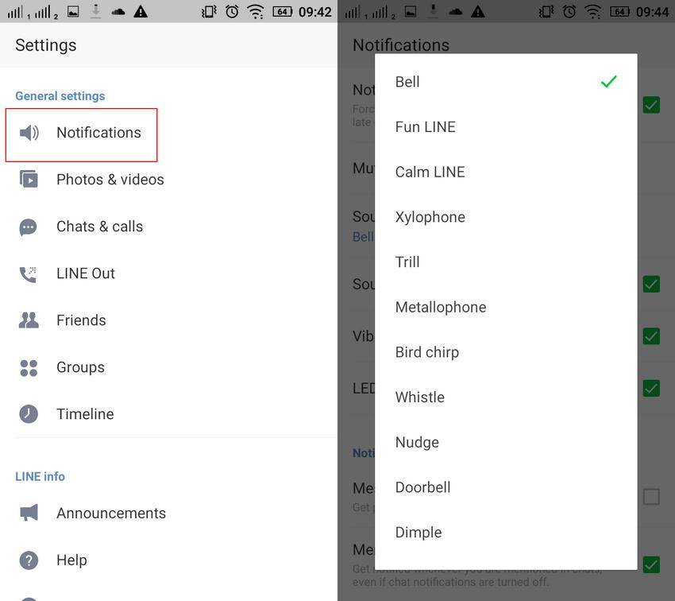Choose Doorbell in the sound list
This screenshot has height=601, width=675.
click(506, 487)
